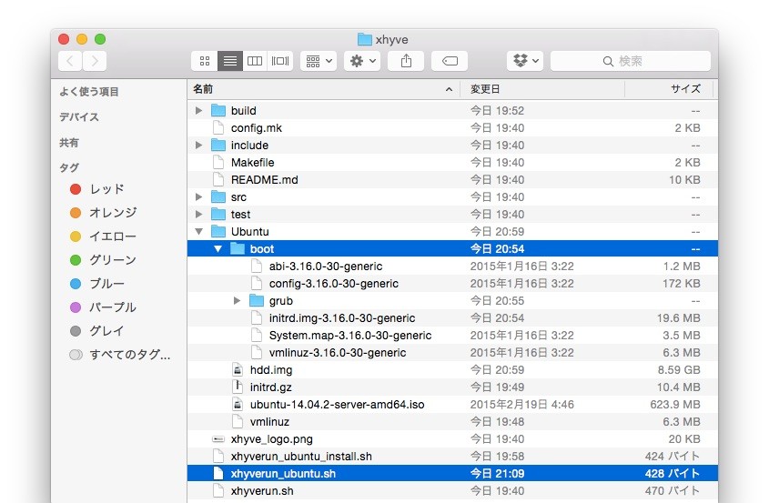The image size is (769, 503).
Task: Expand the test folder
Action: [x=198, y=215]
